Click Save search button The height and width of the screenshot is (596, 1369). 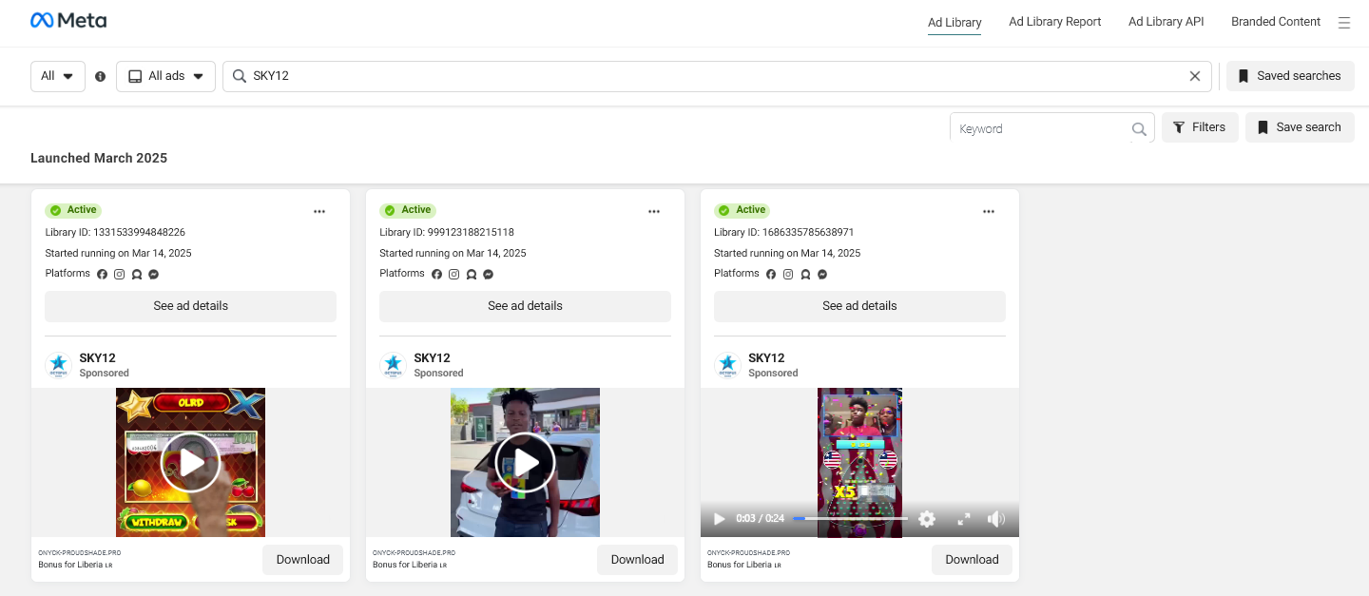(x=1300, y=127)
